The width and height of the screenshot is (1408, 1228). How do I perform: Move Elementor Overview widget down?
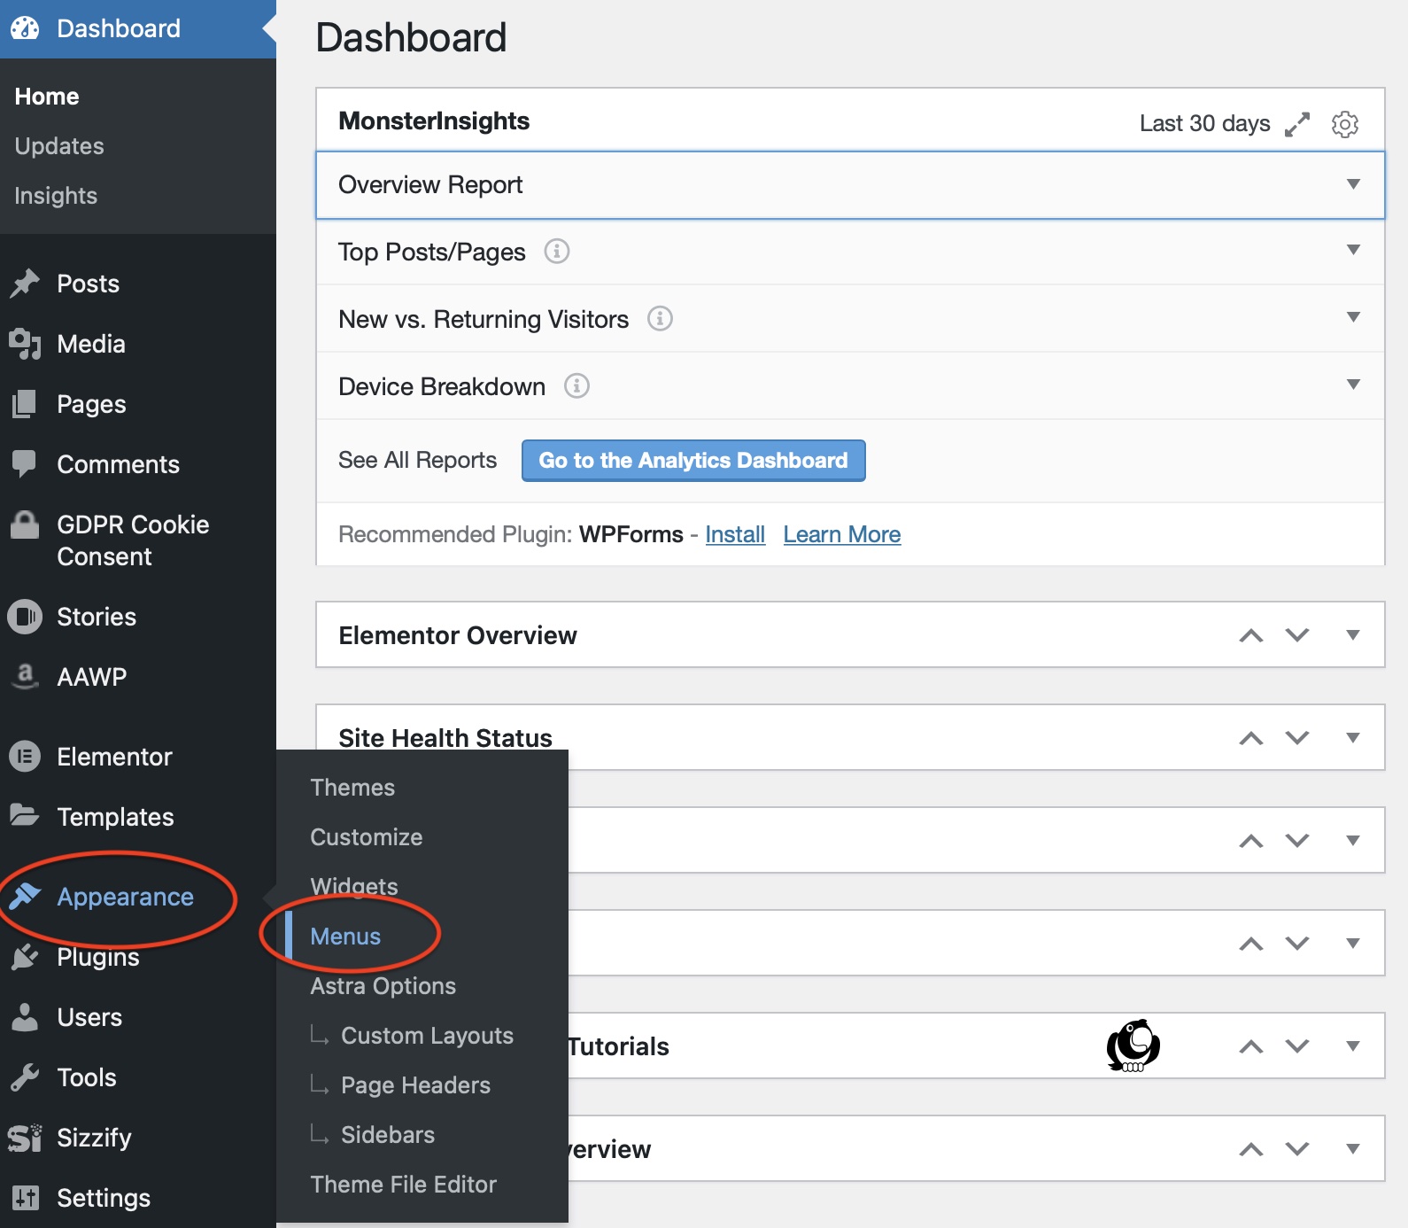(x=1297, y=635)
